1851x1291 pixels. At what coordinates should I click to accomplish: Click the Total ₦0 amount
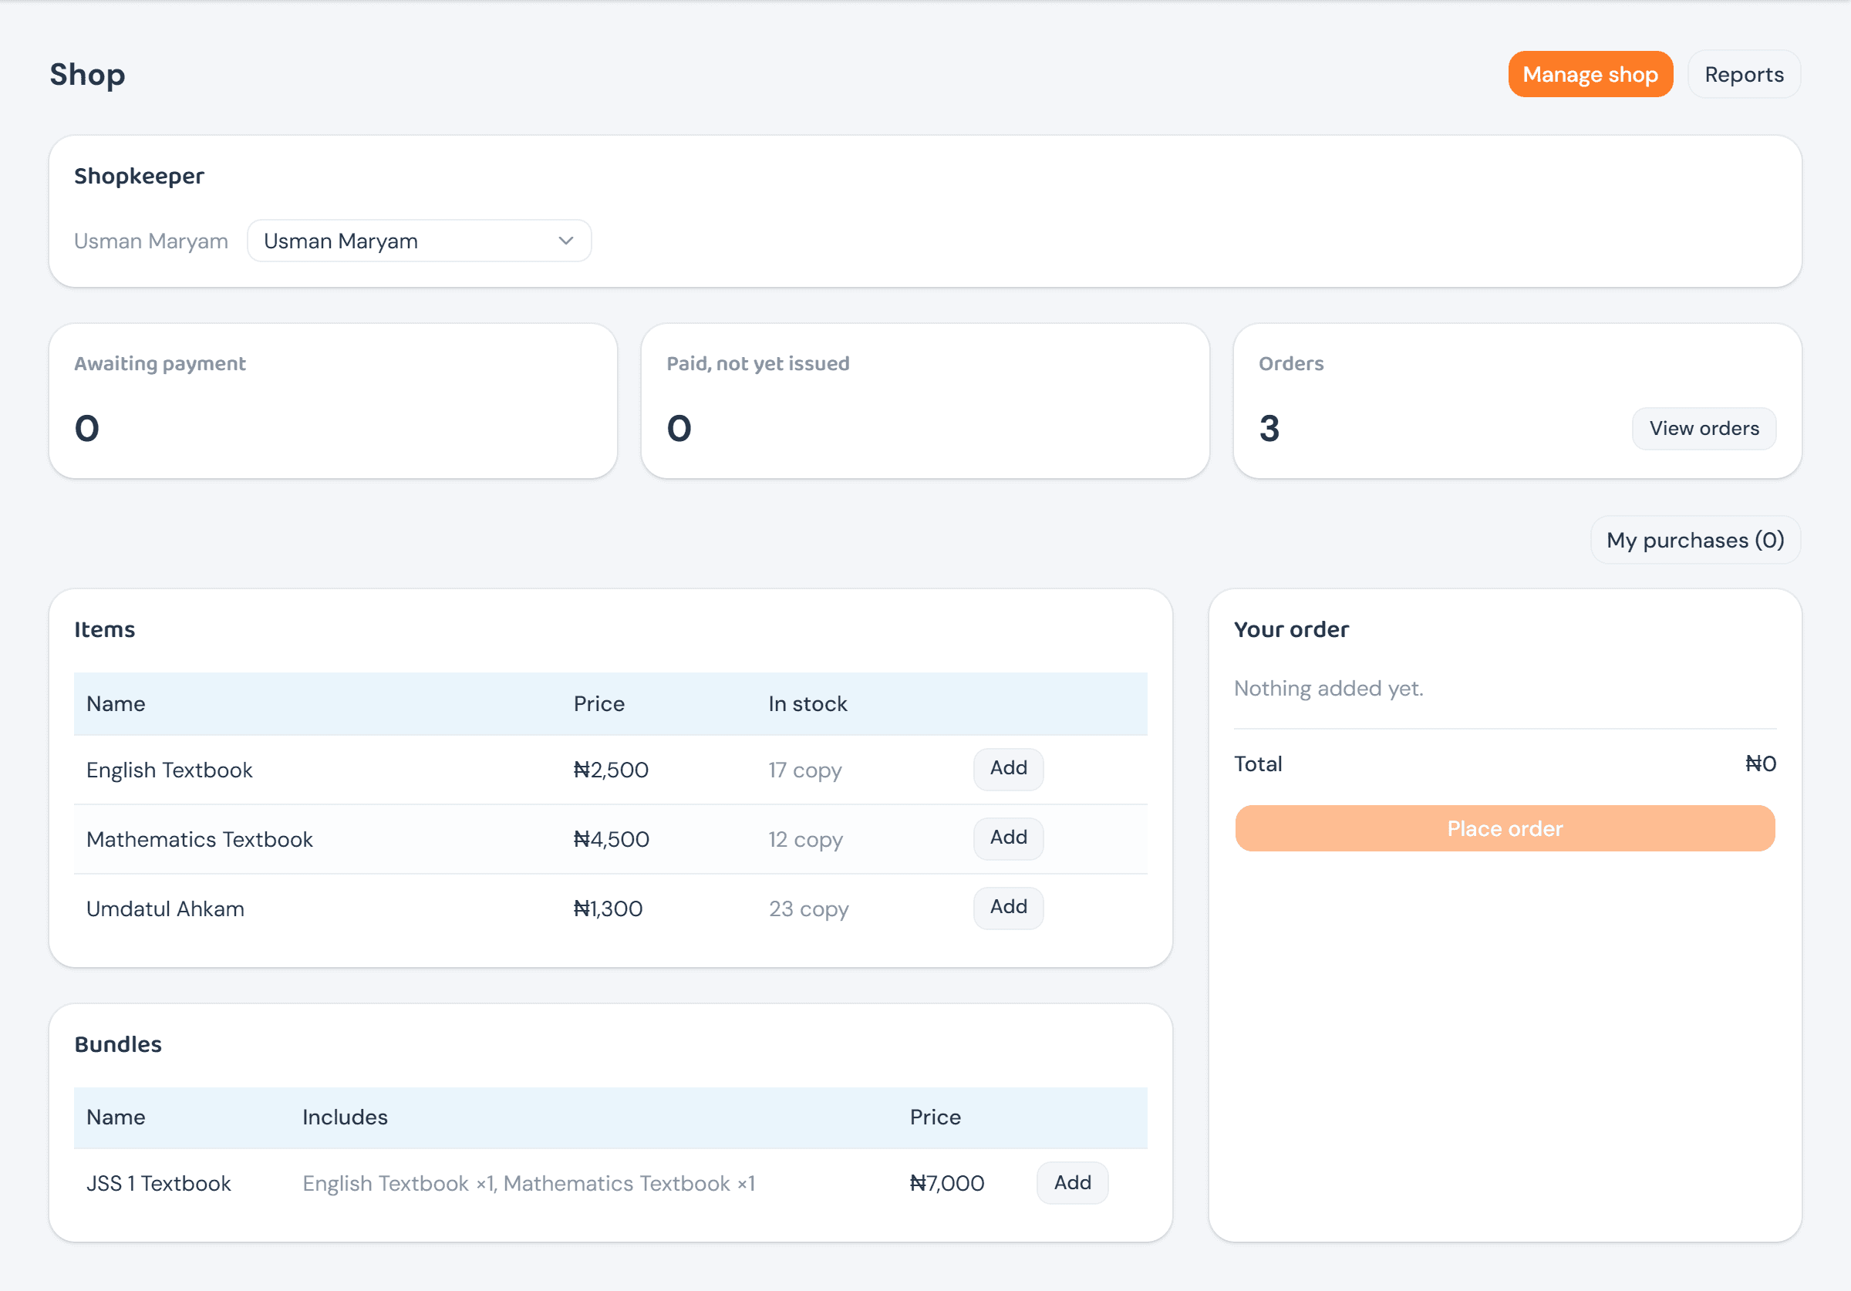pos(1761,763)
